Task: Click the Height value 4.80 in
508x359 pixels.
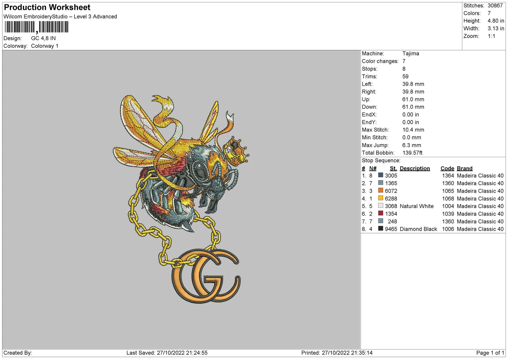Action: pos(496,21)
